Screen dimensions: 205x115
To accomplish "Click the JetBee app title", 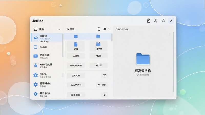I will tap(38, 21).
